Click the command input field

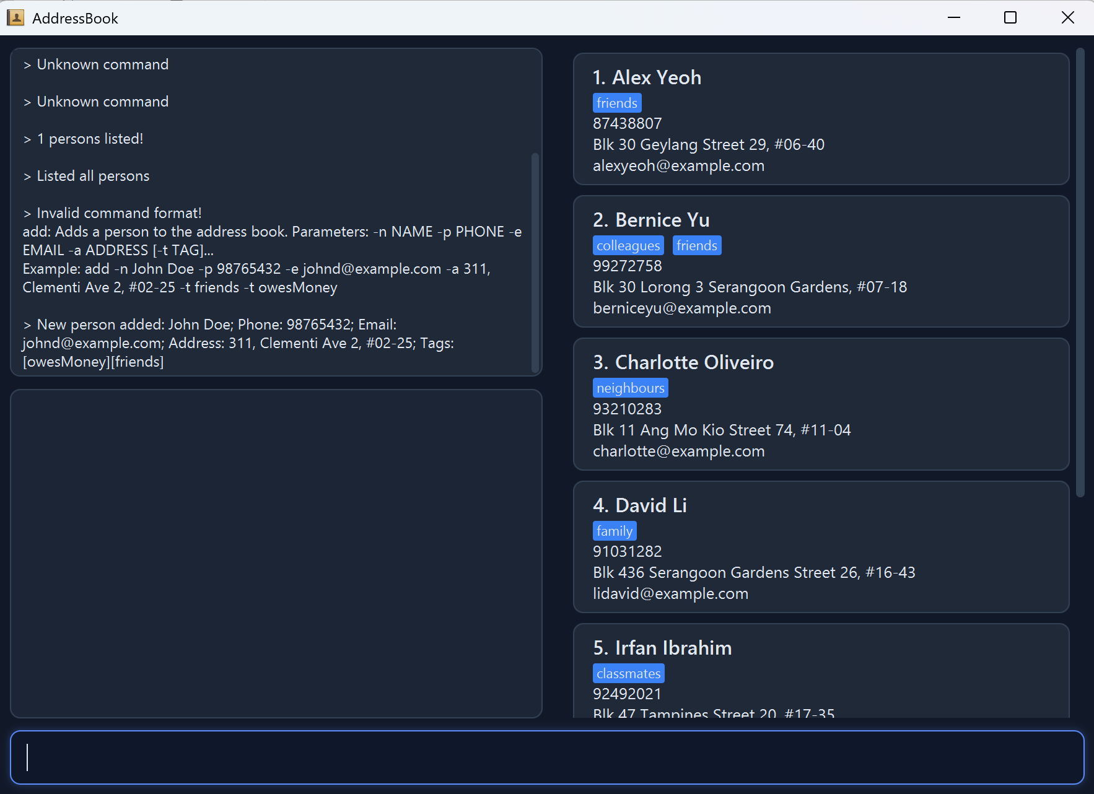[x=546, y=757]
